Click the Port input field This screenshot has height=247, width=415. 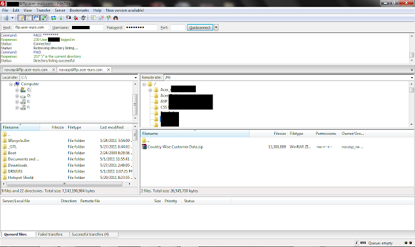[178, 27]
